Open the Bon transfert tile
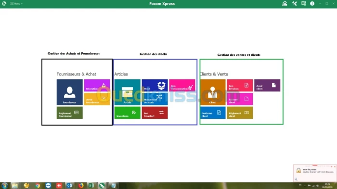Image resolution: width=337 pixels, height=189 pixels. tap(155, 113)
